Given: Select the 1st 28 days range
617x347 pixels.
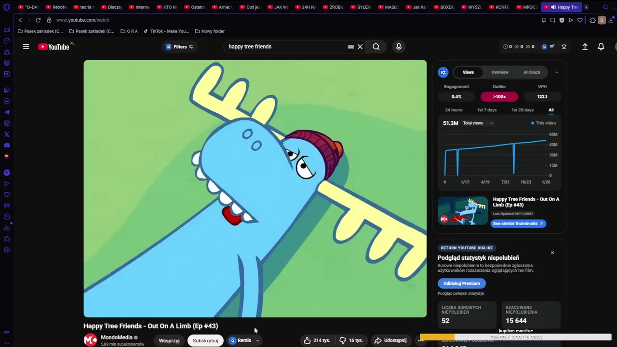Looking at the screenshot, I should pyautogui.click(x=523, y=110).
